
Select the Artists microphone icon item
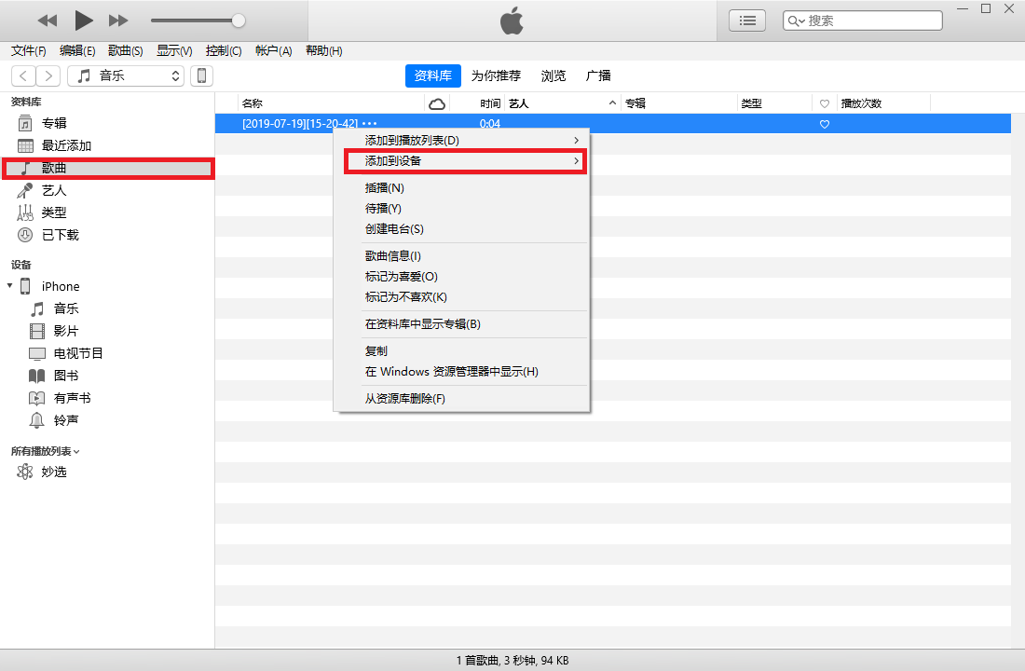(25, 190)
